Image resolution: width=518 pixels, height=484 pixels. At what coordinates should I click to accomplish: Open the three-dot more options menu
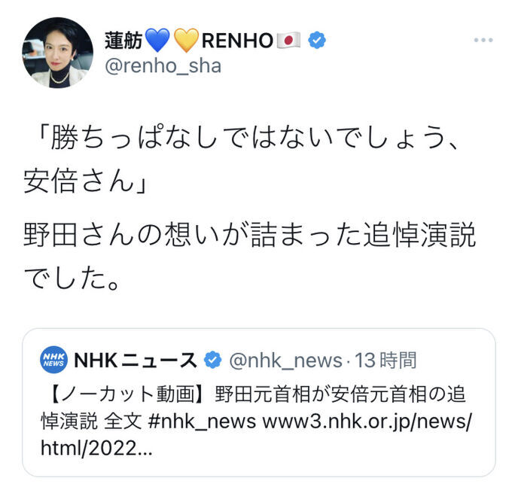[483, 40]
